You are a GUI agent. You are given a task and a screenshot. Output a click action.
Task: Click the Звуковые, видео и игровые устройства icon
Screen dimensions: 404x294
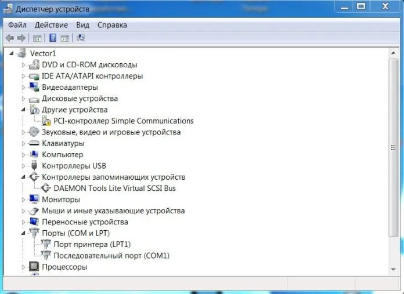[x=34, y=132]
